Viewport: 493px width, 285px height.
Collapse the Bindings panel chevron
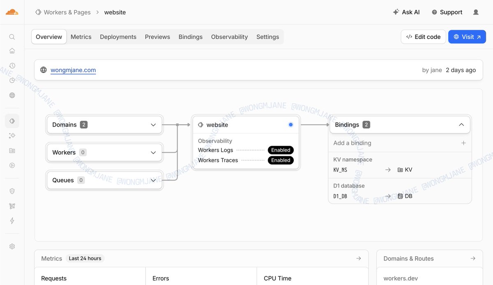pos(461,125)
